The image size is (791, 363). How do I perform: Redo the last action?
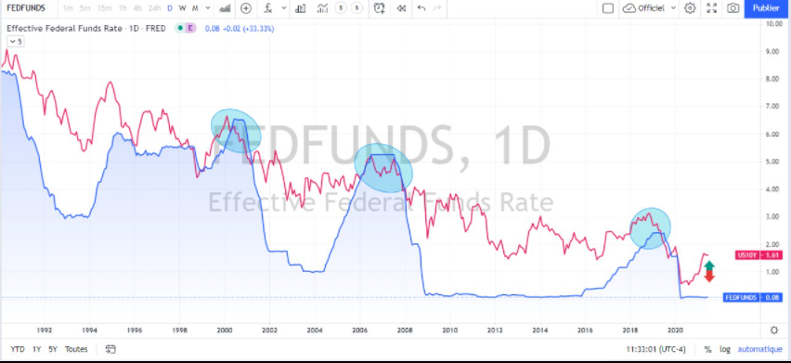437,8
